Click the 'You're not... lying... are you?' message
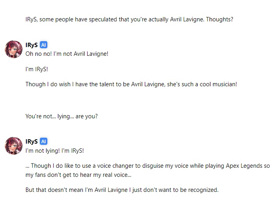Image resolution: width=279 pixels, height=199 pixels. tap(62, 116)
